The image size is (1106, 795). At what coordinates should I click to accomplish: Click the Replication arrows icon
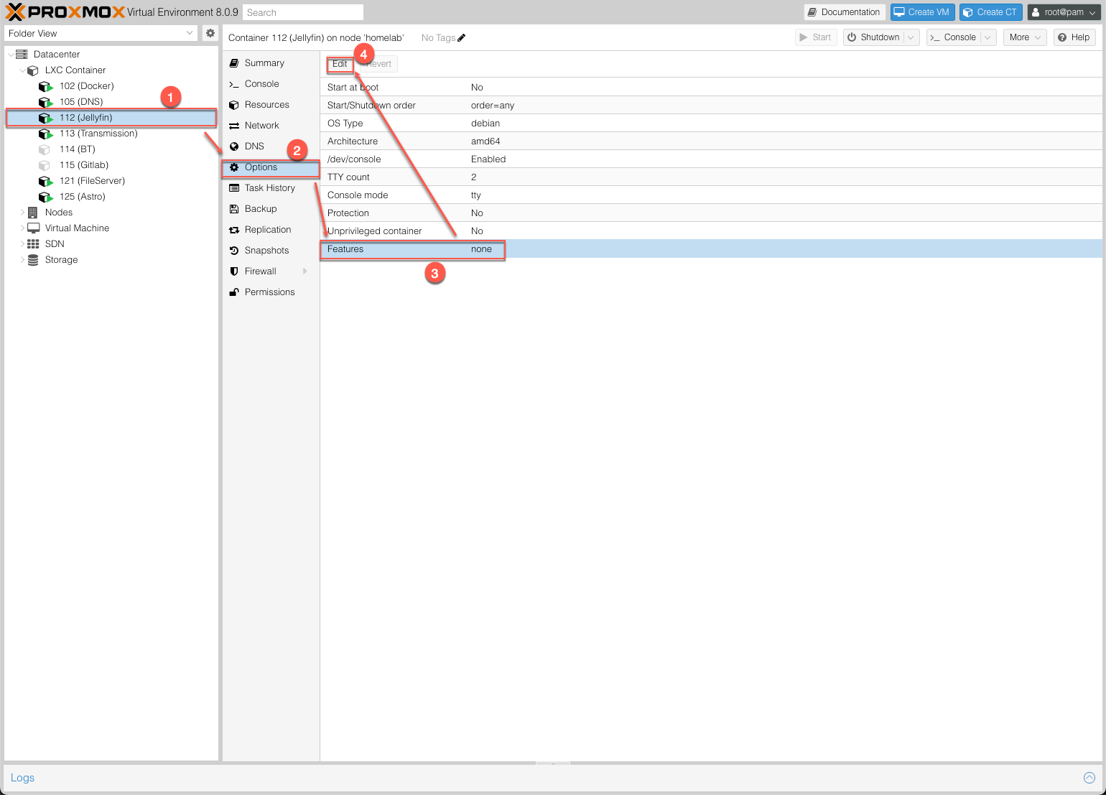point(235,229)
